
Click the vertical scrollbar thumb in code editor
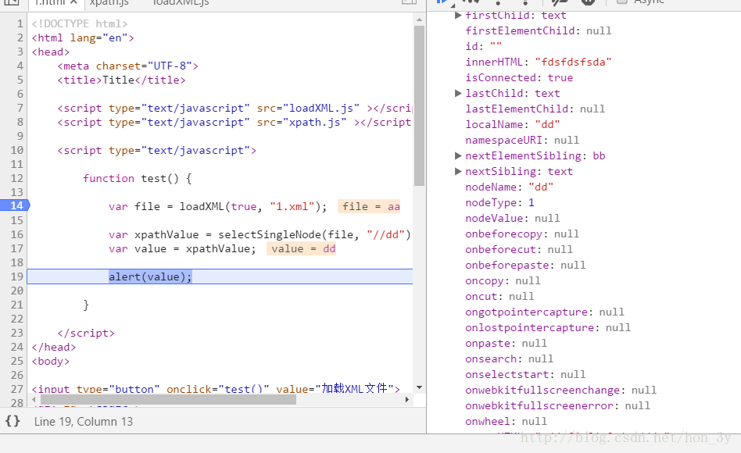click(x=419, y=105)
